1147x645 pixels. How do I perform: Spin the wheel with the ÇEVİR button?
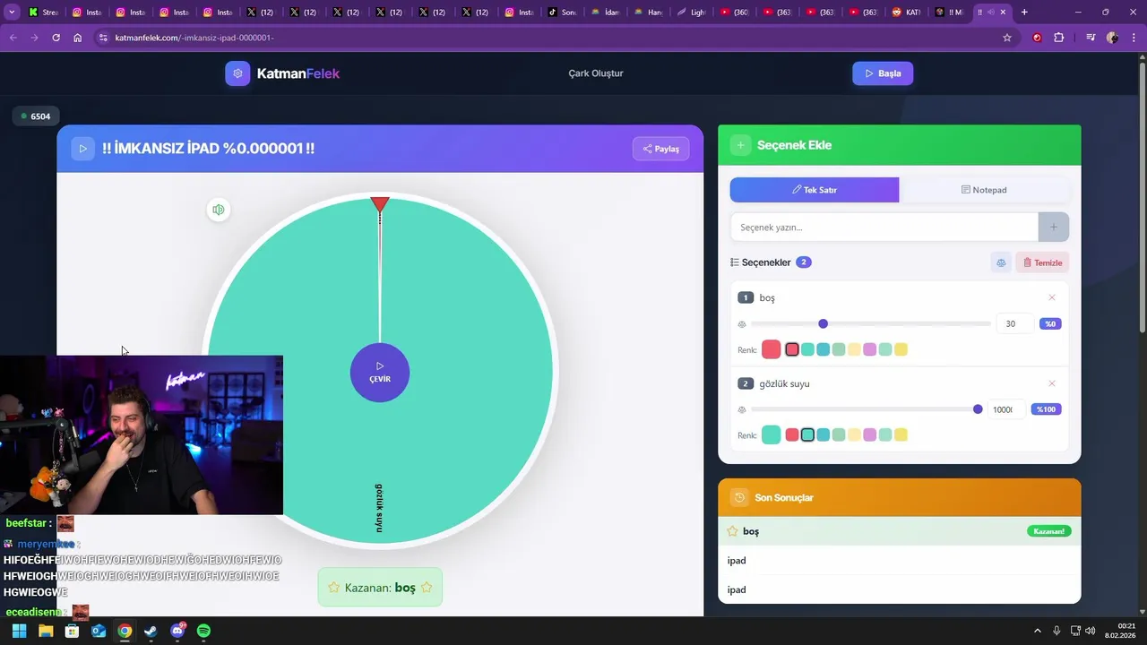pyautogui.click(x=380, y=373)
